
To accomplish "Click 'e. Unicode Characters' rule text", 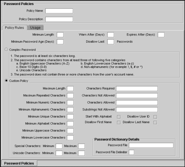I will (x=31, y=70).
